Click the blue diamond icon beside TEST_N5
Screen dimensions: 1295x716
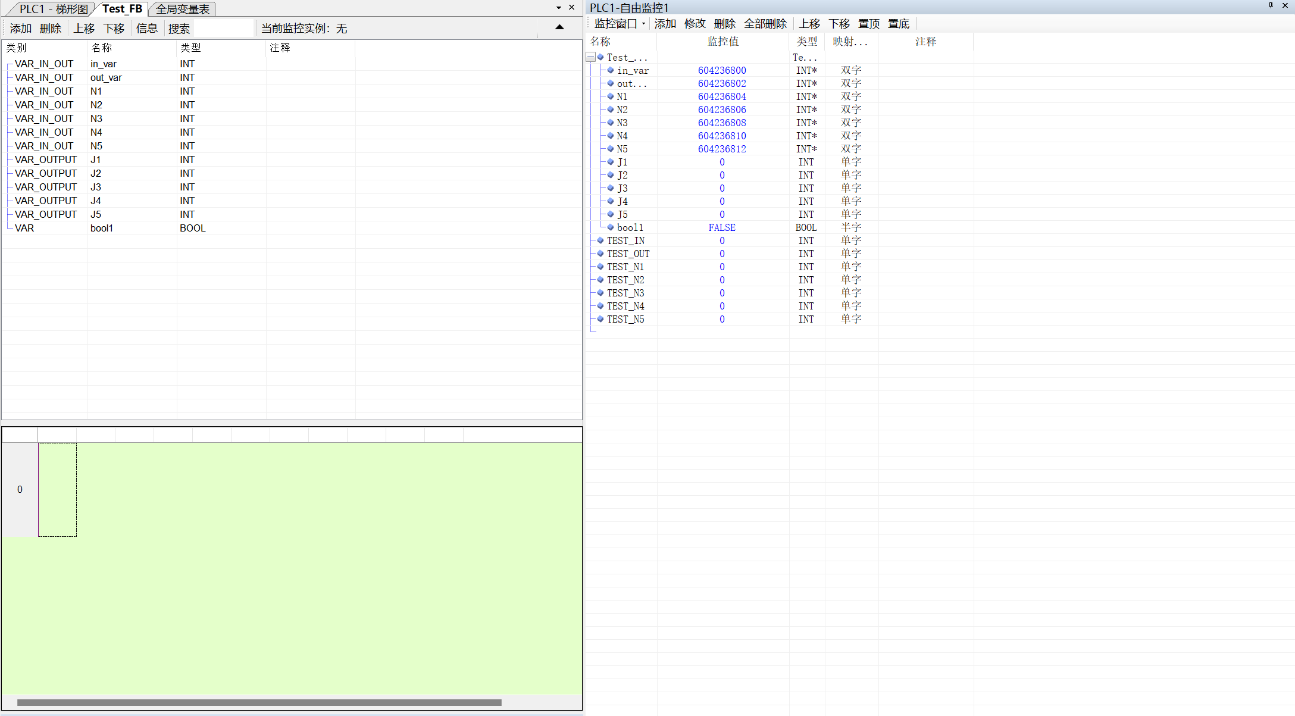[600, 319]
